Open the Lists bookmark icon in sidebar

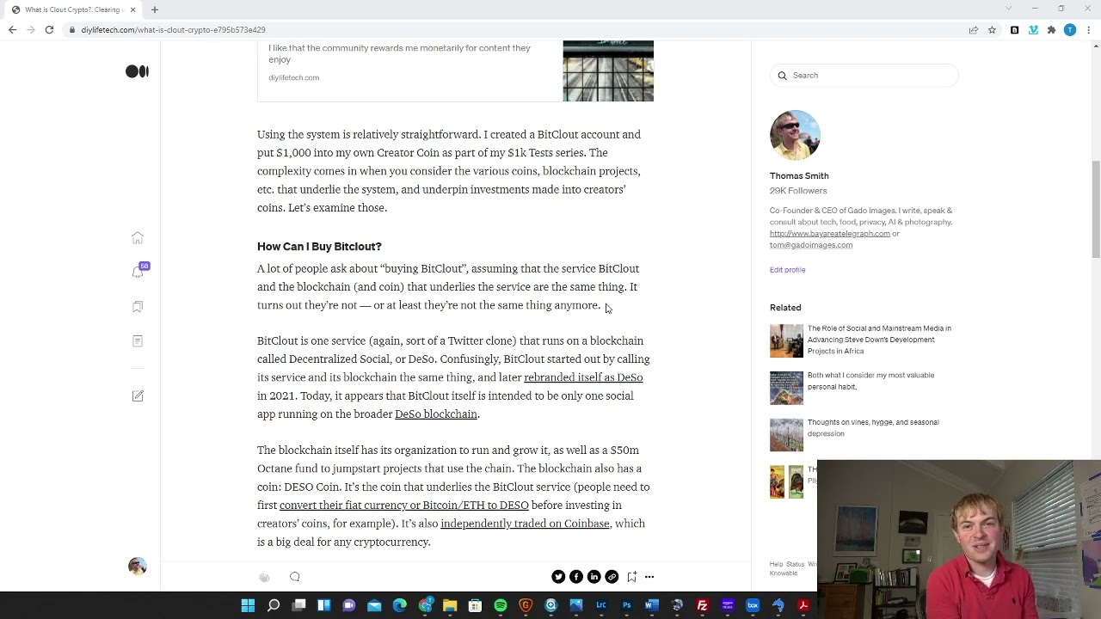138,306
